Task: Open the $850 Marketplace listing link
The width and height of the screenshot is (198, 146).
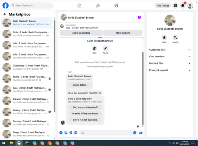Action: point(82,28)
